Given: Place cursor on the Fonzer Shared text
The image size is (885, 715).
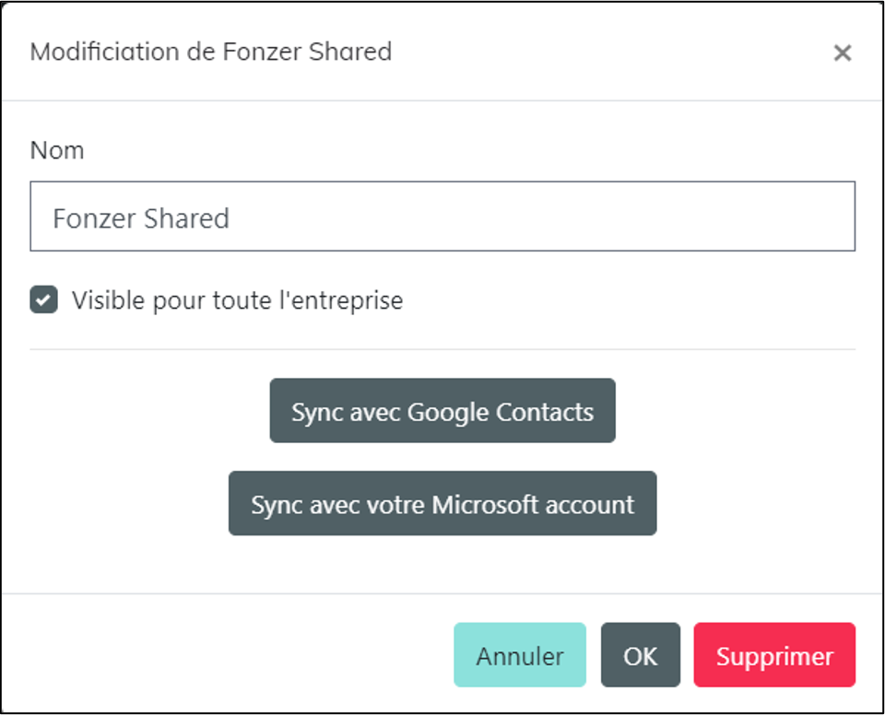Looking at the screenshot, I should click(141, 218).
